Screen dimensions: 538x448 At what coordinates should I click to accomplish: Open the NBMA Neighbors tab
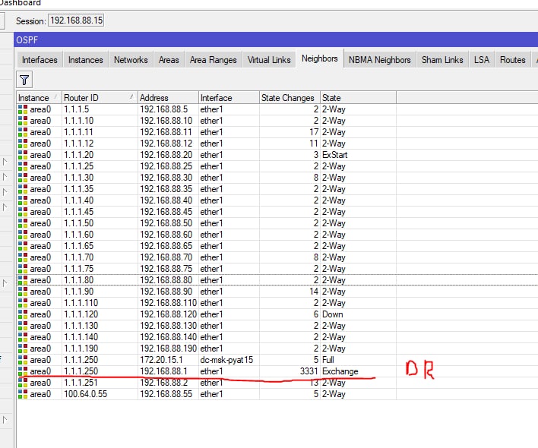pos(379,60)
